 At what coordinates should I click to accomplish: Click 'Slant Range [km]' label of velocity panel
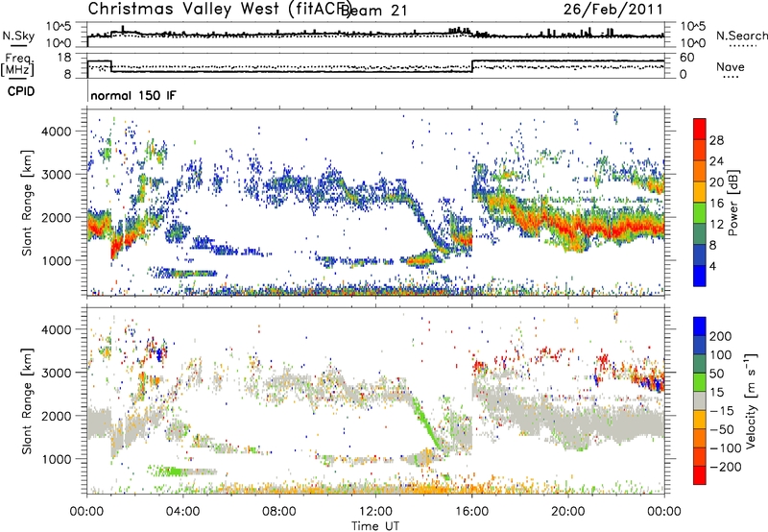tap(27, 400)
